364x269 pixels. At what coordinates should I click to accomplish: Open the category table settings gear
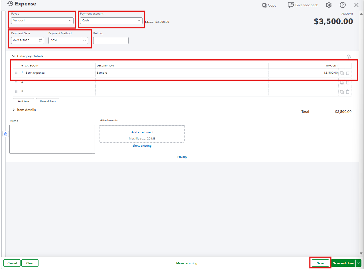348,57
